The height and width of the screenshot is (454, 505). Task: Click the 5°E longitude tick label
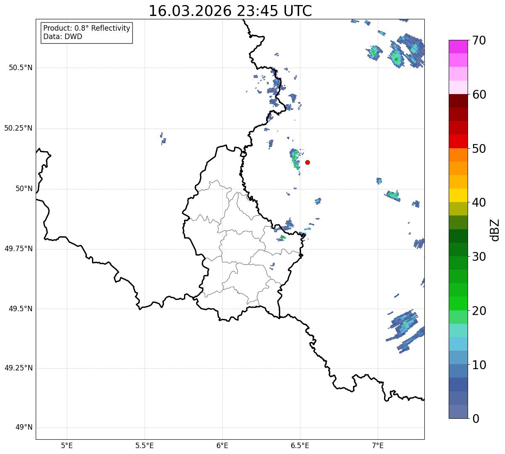(x=67, y=445)
